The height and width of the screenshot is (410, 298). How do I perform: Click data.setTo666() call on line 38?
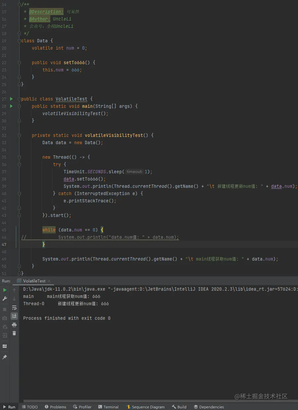[x=85, y=179]
